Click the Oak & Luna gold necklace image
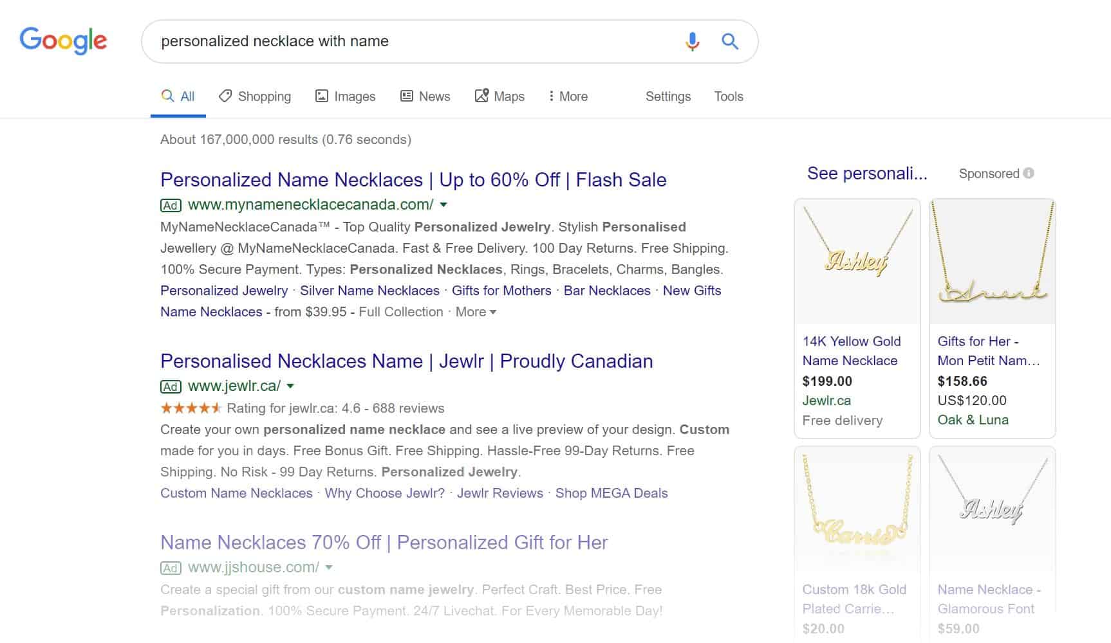The width and height of the screenshot is (1111, 643). (x=993, y=262)
